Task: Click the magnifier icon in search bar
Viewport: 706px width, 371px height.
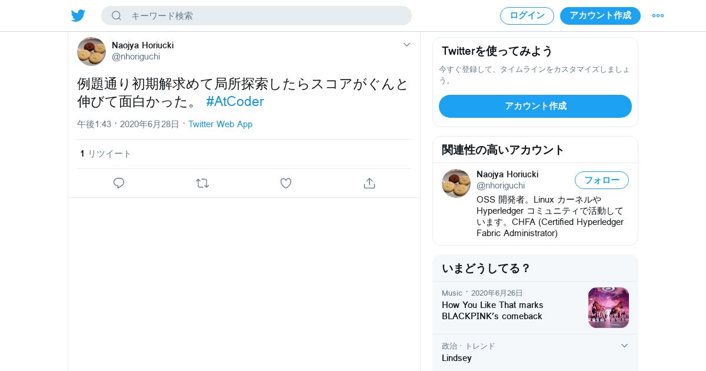Action: [x=116, y=16]
